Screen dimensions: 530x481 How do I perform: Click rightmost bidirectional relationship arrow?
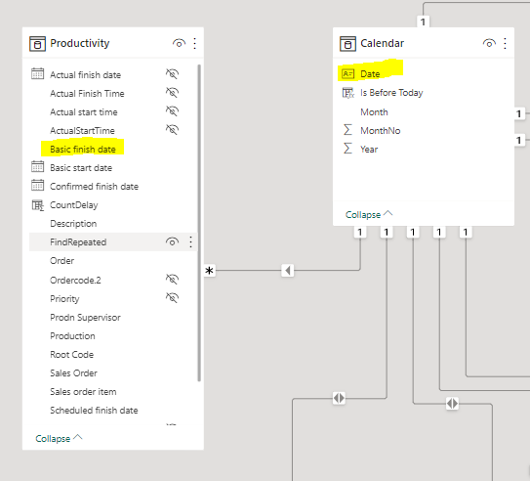coord(452,403)
